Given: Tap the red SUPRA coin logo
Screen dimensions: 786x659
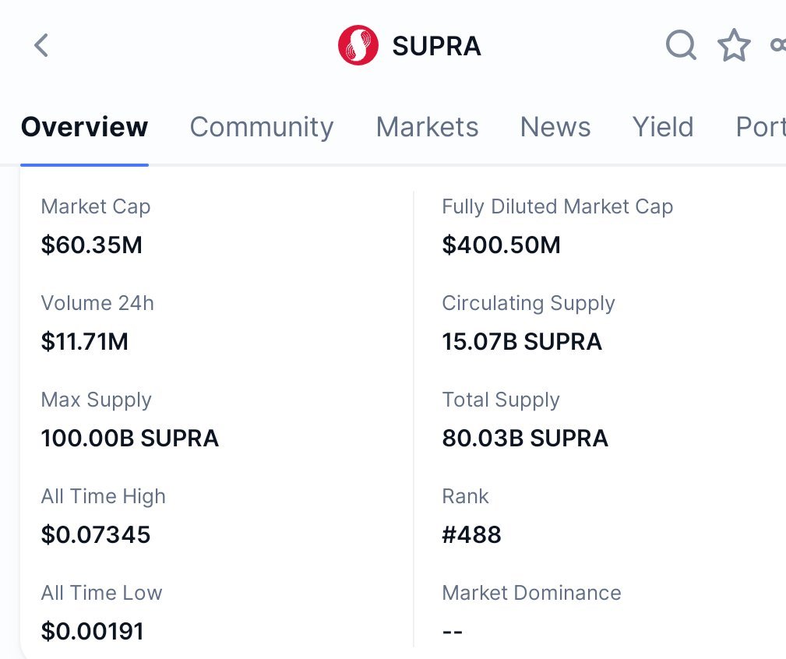Looking at the screenshot, I should 358,45.
